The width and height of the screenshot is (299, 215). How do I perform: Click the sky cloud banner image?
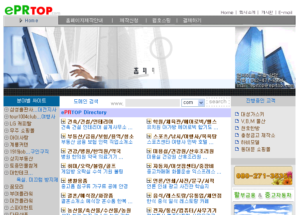tap(263, 210)
